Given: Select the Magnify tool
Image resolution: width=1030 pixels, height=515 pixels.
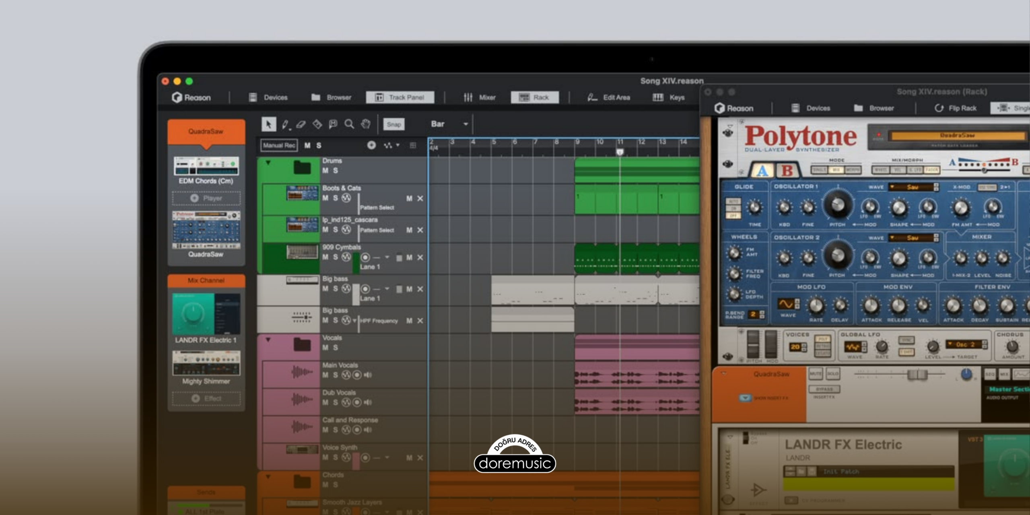Looking at the screenshot, I should [x=349, y=124].
